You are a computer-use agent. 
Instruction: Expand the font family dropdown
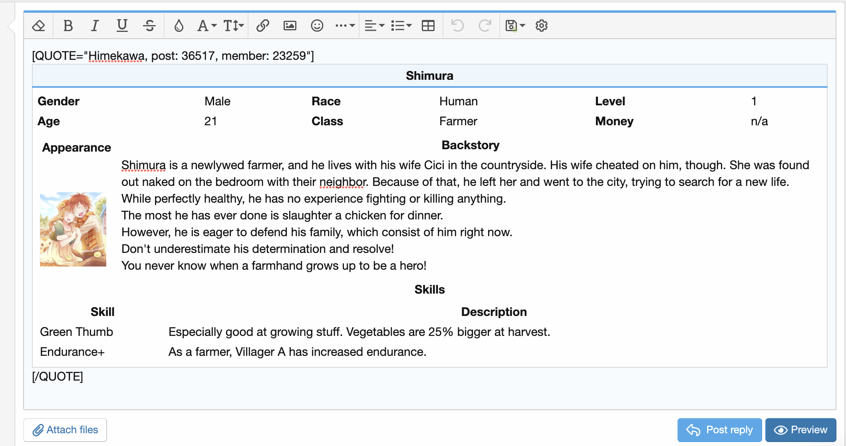(207, 26)
